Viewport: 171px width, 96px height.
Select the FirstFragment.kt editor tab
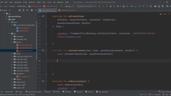point(48,10)
